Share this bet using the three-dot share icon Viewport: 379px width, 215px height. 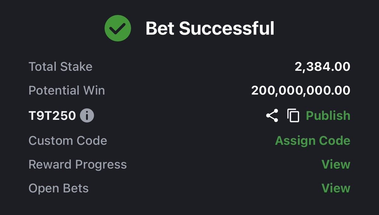tap(272, 116)
